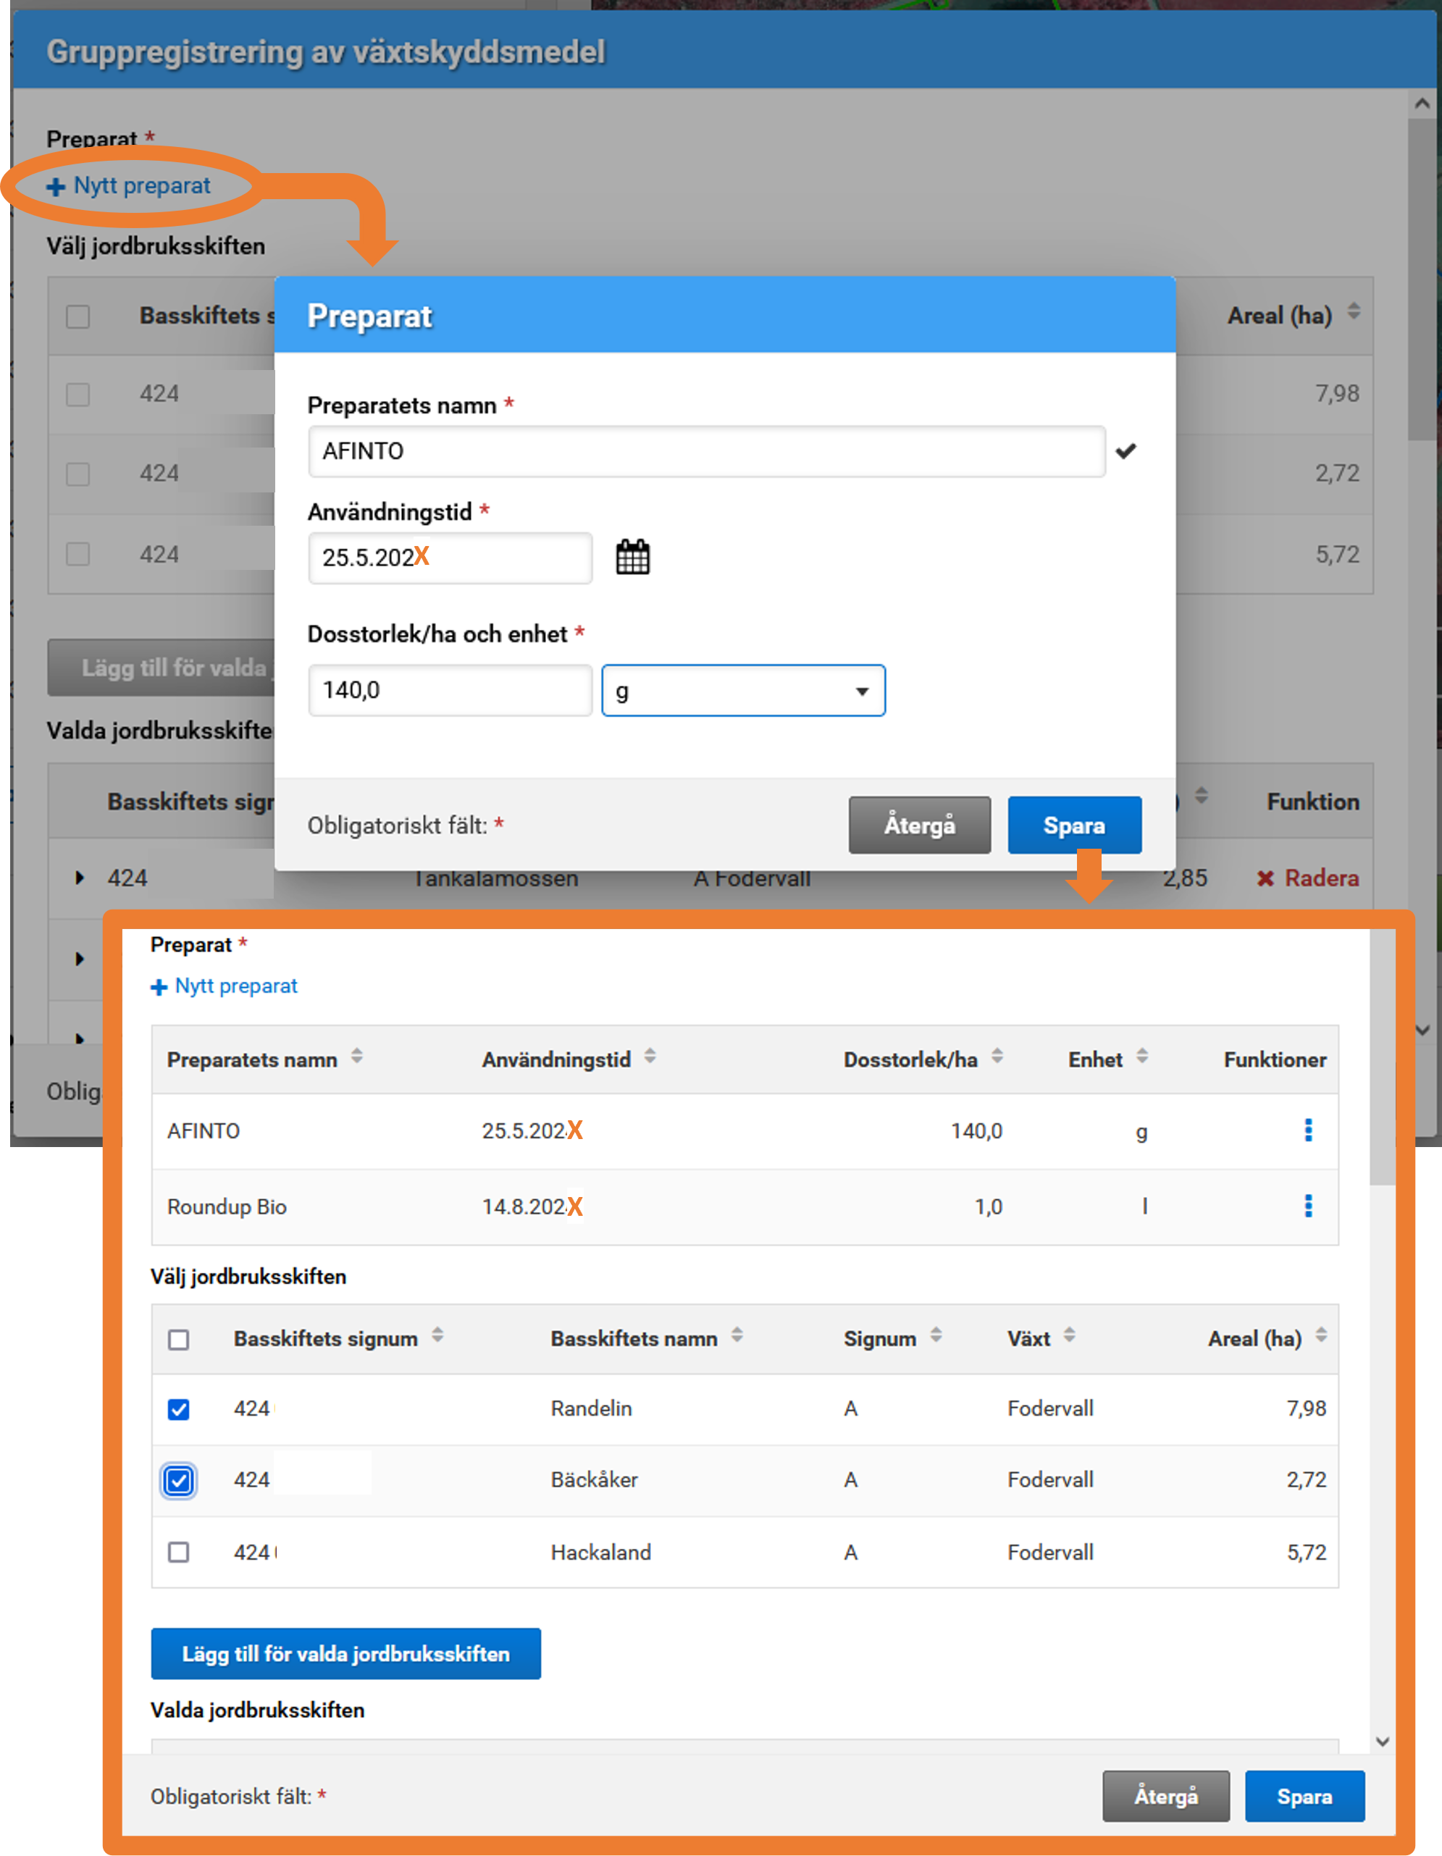Click checkmark beside AFINTO name field
Screen dimensions: 1442x1856
(1126, 451)
